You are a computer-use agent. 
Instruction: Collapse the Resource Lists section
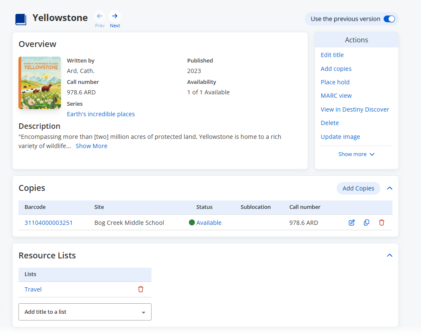pyautogui.click(x=390, y=255)
